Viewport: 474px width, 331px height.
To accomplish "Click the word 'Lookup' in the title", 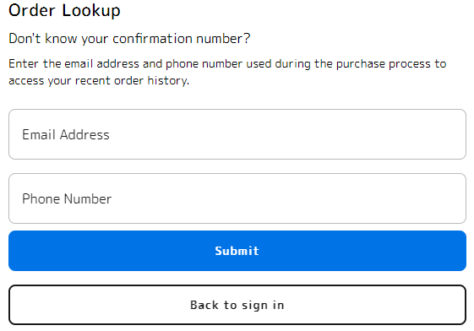I will tap(91, 11).
